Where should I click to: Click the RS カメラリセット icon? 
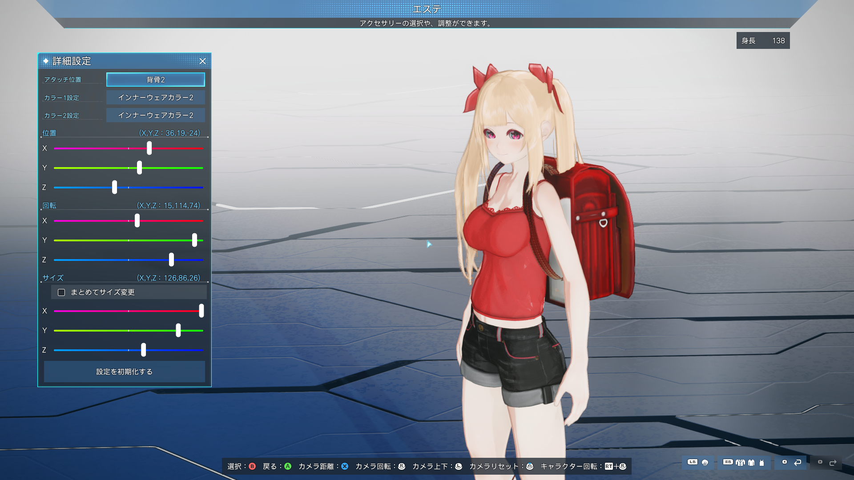(530, 466)
